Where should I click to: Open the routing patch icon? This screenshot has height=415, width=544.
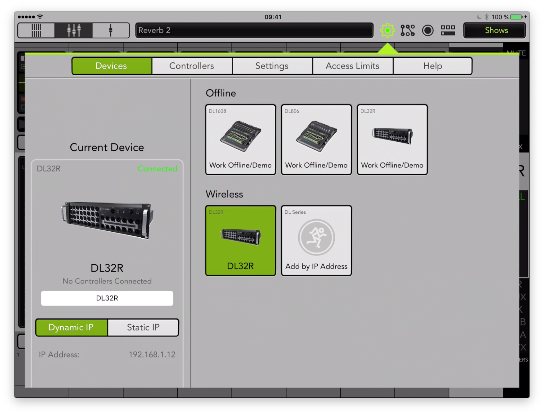click(x=407, y=30)
